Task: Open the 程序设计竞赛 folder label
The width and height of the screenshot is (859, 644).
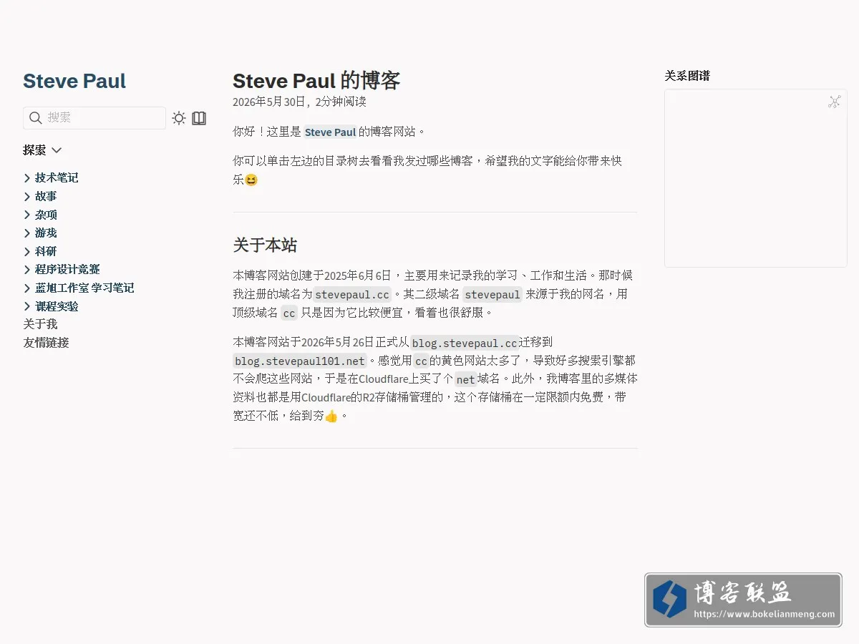Action: (x=67, y=270)
